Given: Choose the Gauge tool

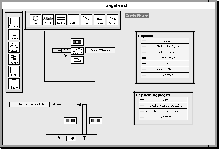Looking at the screenshot, I should (99, 20).
